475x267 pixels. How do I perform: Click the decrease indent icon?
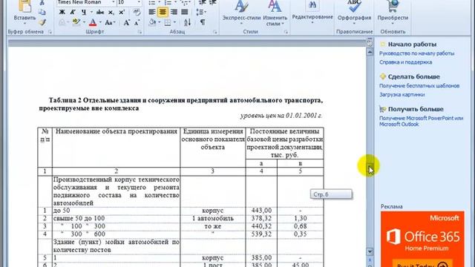pos(202,3)
